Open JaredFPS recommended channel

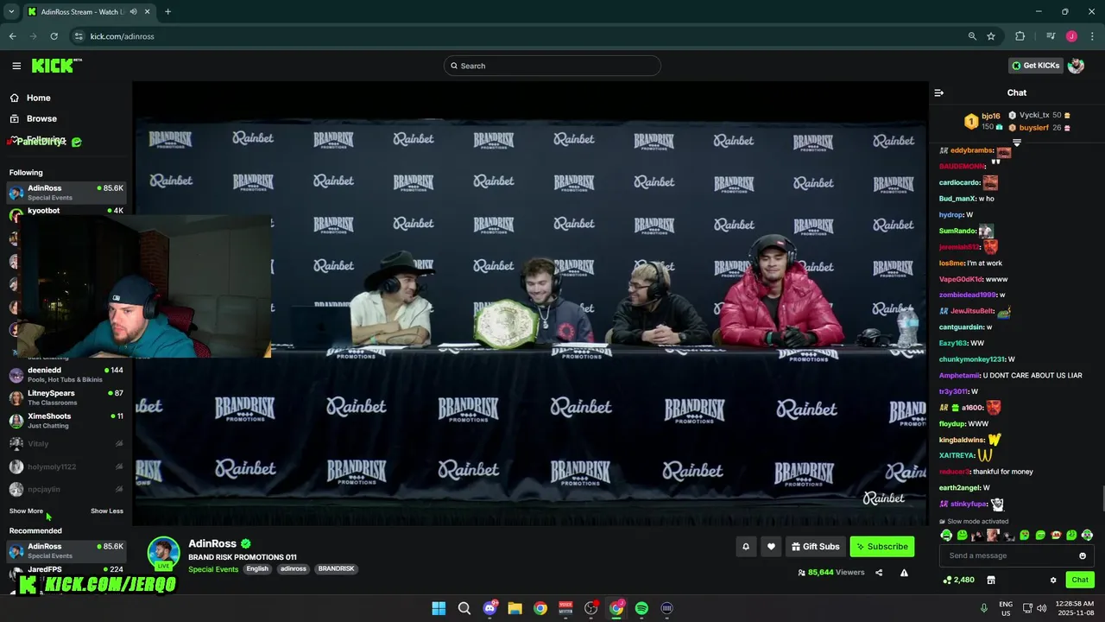click(67, 572)
